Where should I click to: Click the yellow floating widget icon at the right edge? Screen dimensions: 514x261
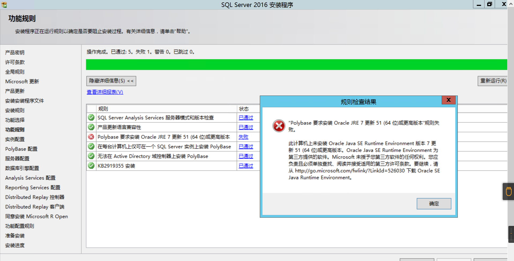(509, 192)
